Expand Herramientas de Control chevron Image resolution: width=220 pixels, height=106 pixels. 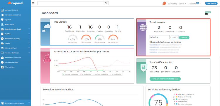coord(29,38)
